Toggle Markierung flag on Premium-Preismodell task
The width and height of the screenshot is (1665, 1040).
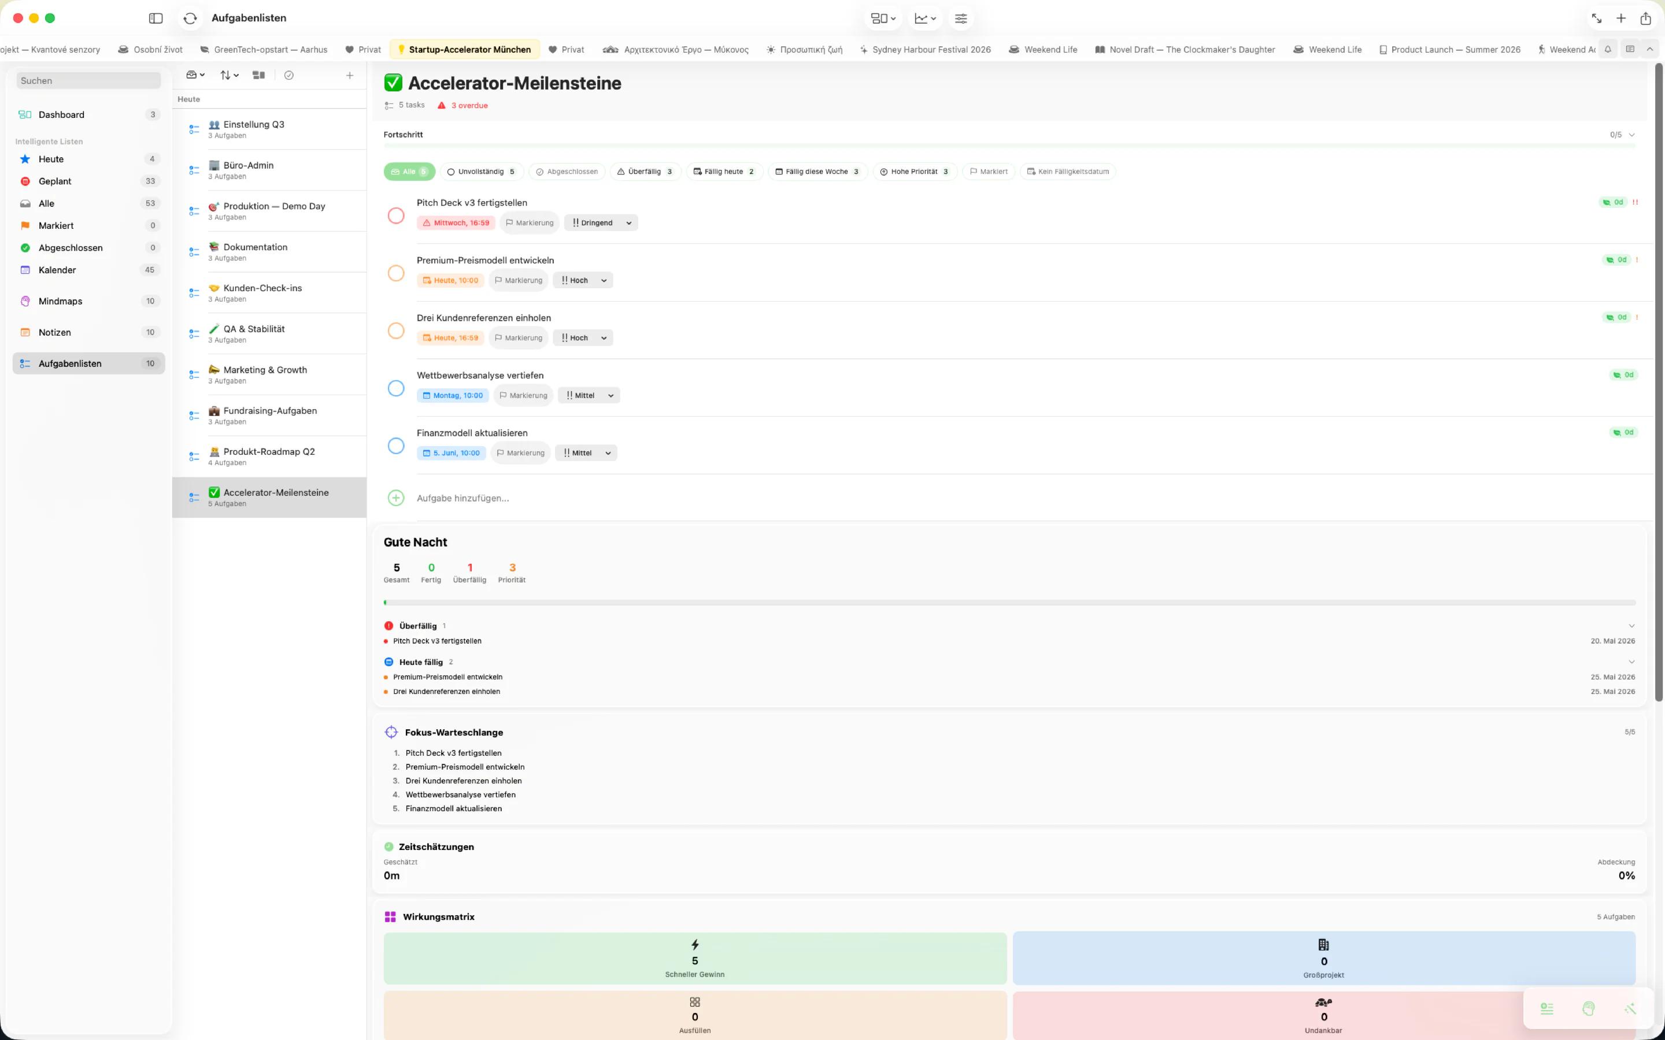pos(518,281)
